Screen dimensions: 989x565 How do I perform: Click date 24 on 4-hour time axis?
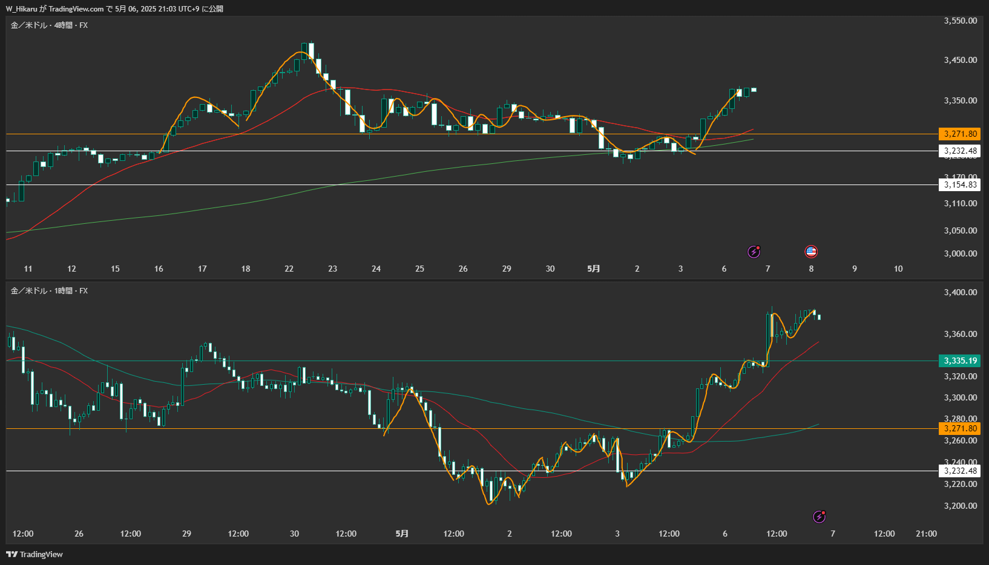click(x=376, y=269)
